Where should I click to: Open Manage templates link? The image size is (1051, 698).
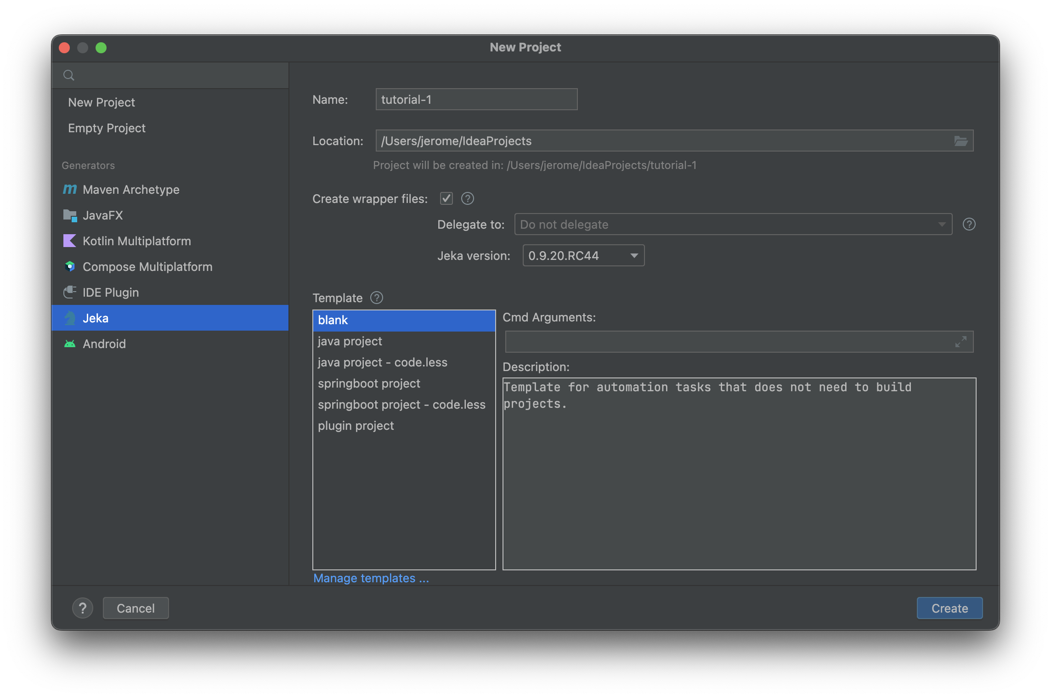coord(371,578)
